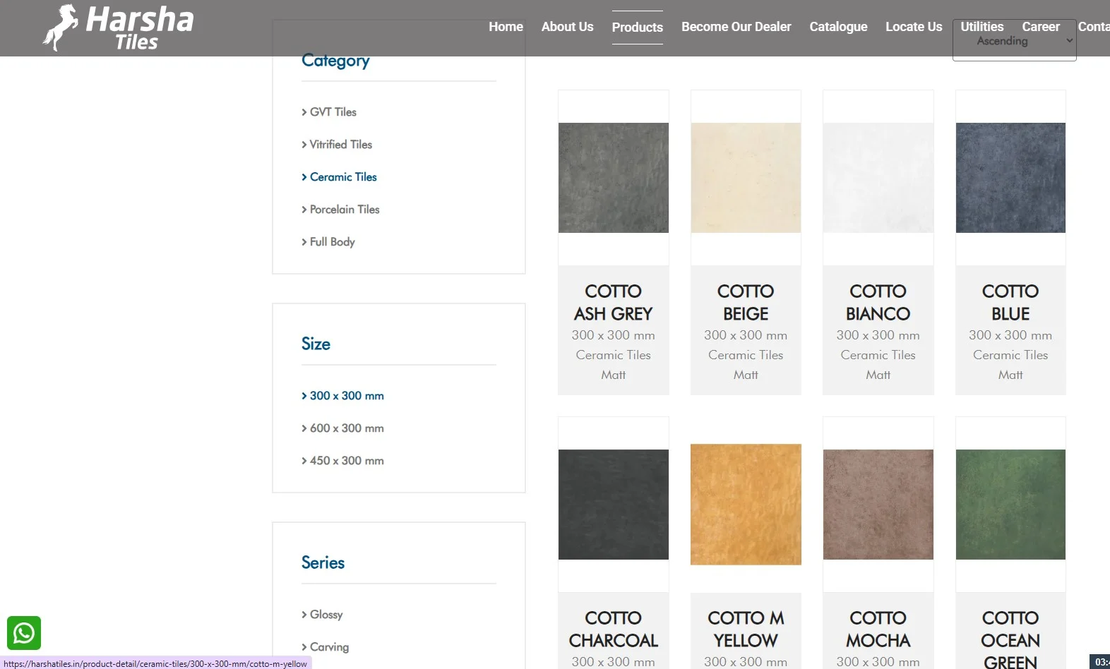This screenshot has height=669, width=1110.
Task: Click COTTO MOCHA product title
Action: tap(878, 629)
